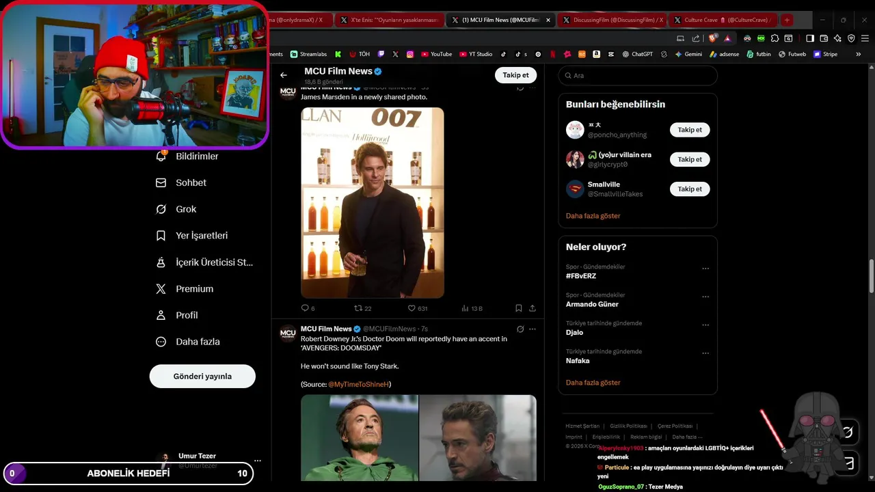Image resolution: width=875 pixels, height=492 pixels.
Task: Bookmark the James Marsden post
Action: [x=519, y=308]
